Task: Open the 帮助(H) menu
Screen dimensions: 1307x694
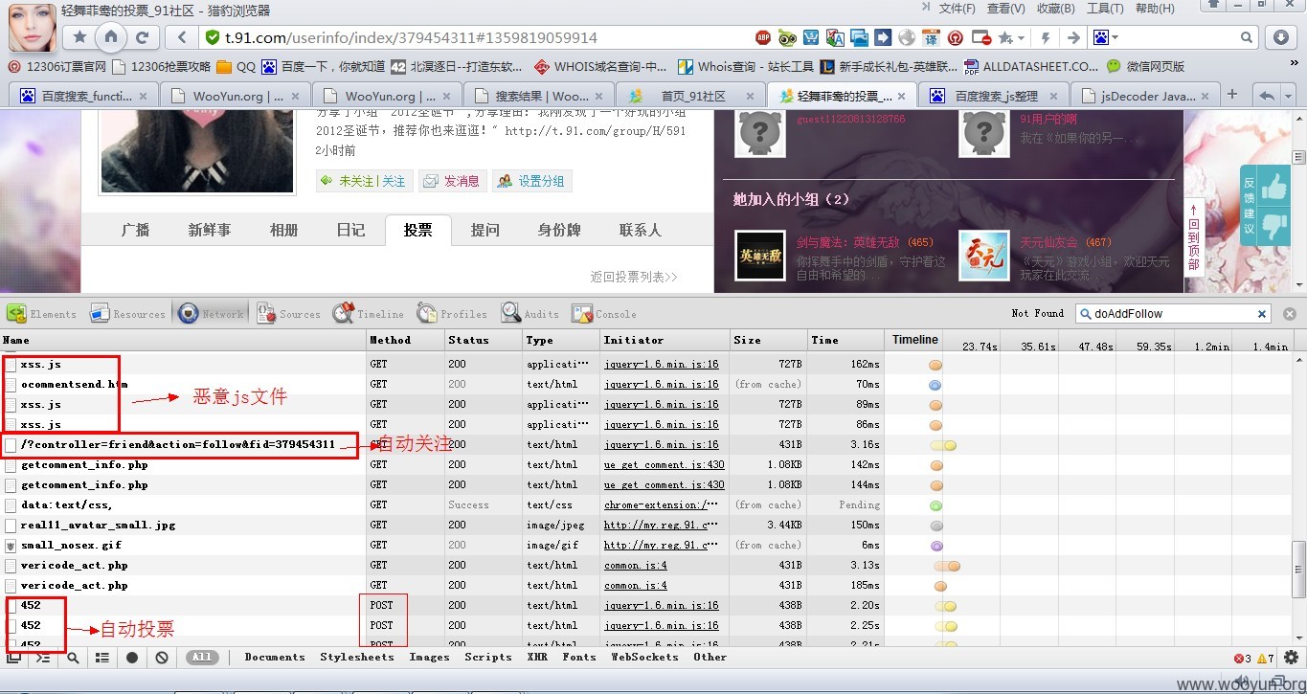Action: tap(1155, 9)
